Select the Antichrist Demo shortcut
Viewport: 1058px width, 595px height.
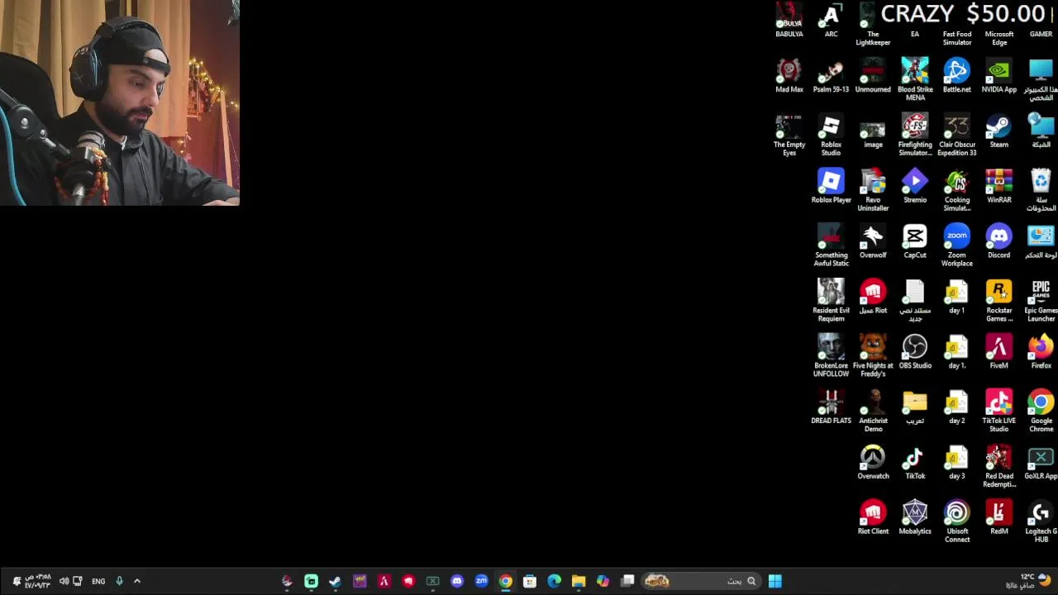click(873, 412)
